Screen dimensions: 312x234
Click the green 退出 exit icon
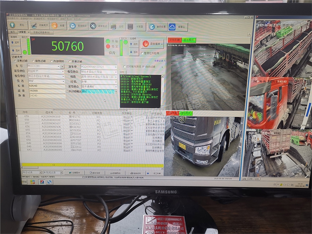click(x=13, y=25)
